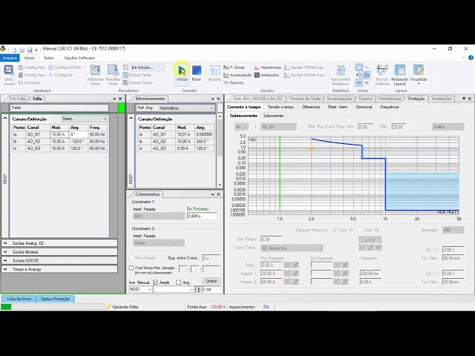475x356 pixels.
Task: Click the Monitoramento panel vertical scrollbar
Action: 220,151
